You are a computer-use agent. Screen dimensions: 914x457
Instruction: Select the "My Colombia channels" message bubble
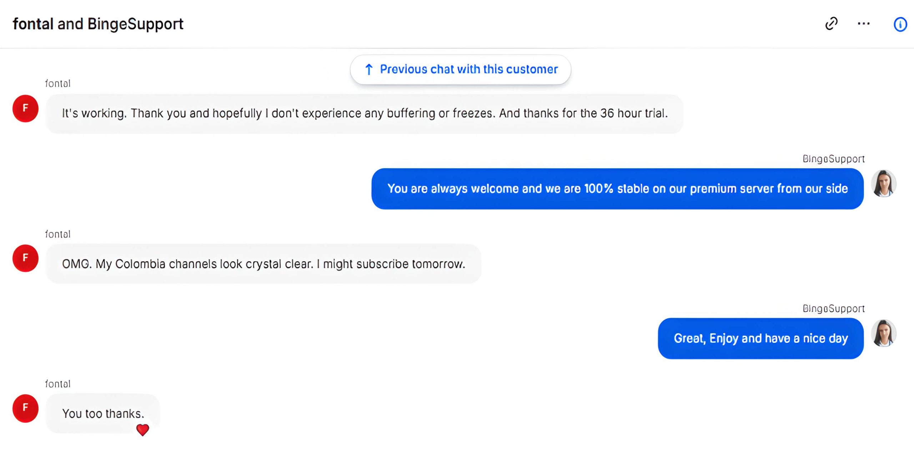(x=263, y=264)
